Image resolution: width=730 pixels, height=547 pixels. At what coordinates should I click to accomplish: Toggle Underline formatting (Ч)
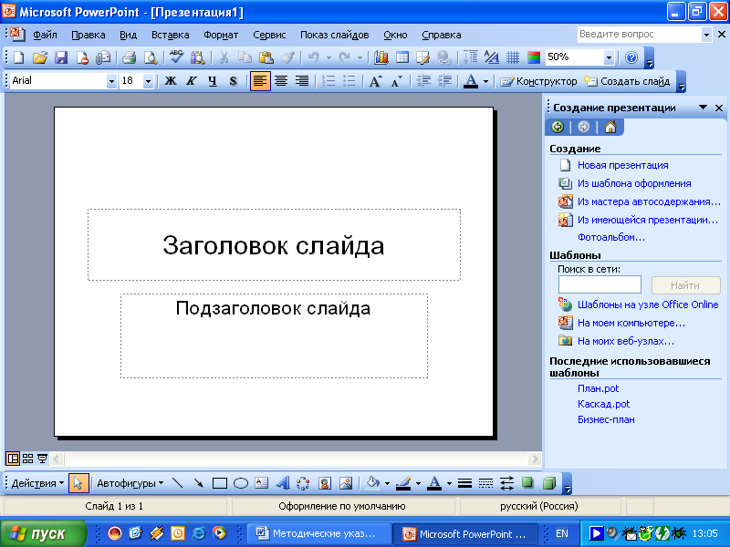tap(213, 81)
